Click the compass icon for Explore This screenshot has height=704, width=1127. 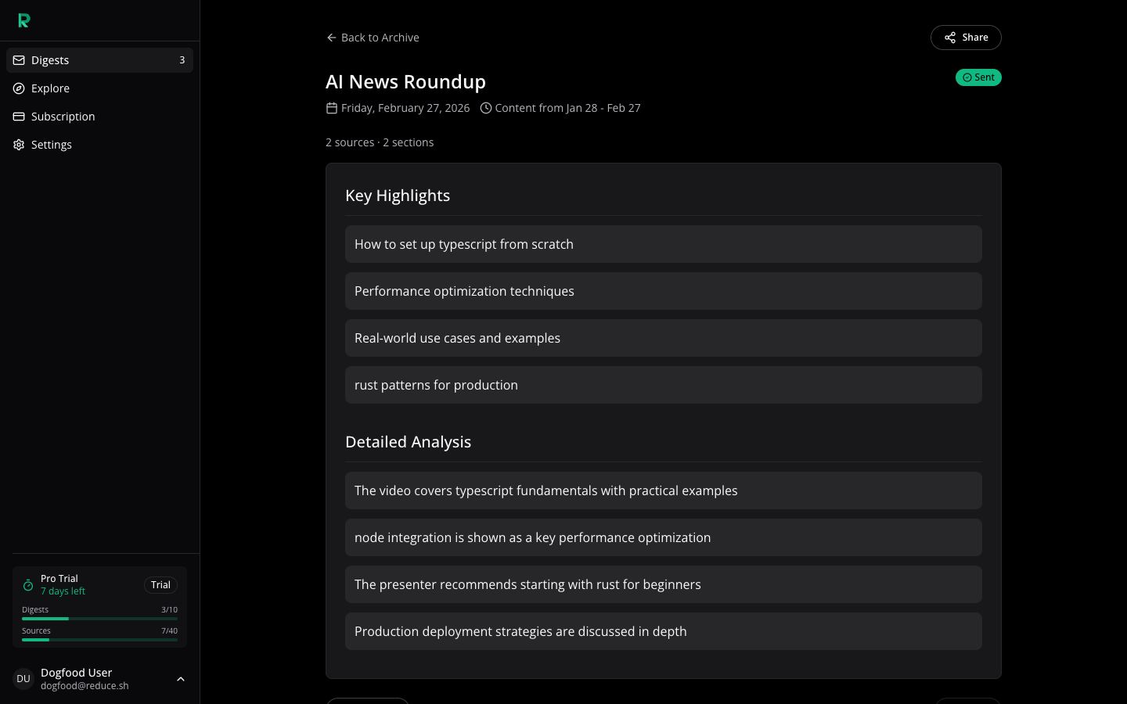click(x=19, y=88)
